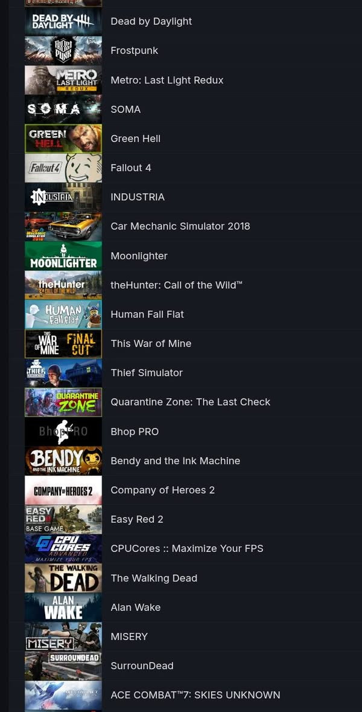Open Quarantine Zone: The Last Check banner
Screen dimensions: 362x712
pyautogui.click(x=63, y=402)
